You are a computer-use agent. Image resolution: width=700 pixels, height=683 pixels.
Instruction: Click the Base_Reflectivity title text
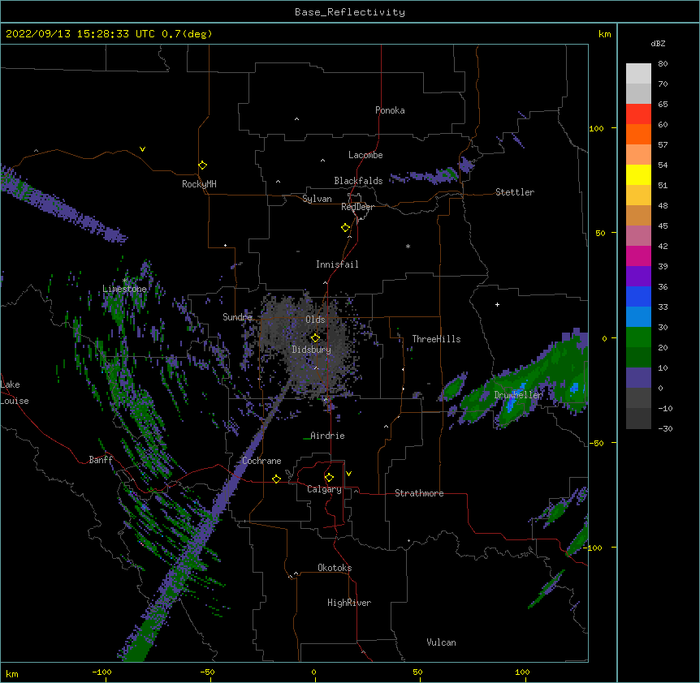coord(350,12)
